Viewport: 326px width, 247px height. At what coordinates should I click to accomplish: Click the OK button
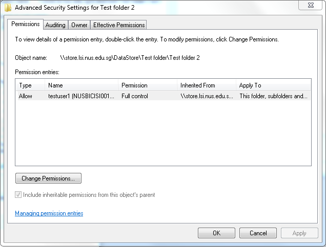[x=216, y=233]
